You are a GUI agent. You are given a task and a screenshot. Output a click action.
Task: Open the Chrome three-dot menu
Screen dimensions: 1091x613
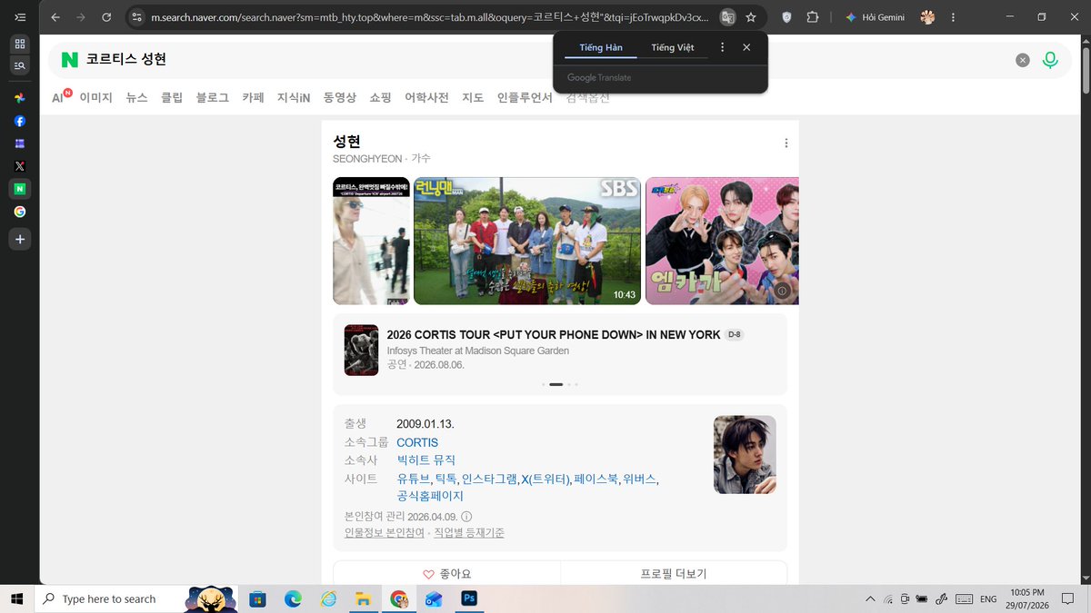click(954, 17)
